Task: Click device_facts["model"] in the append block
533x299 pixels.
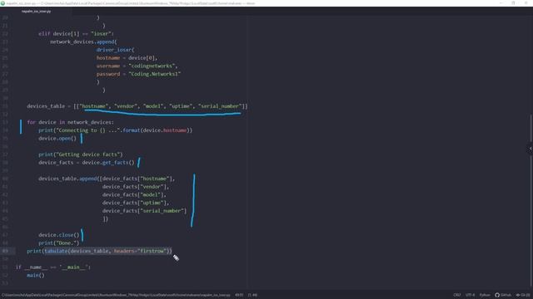Action: 134,194
